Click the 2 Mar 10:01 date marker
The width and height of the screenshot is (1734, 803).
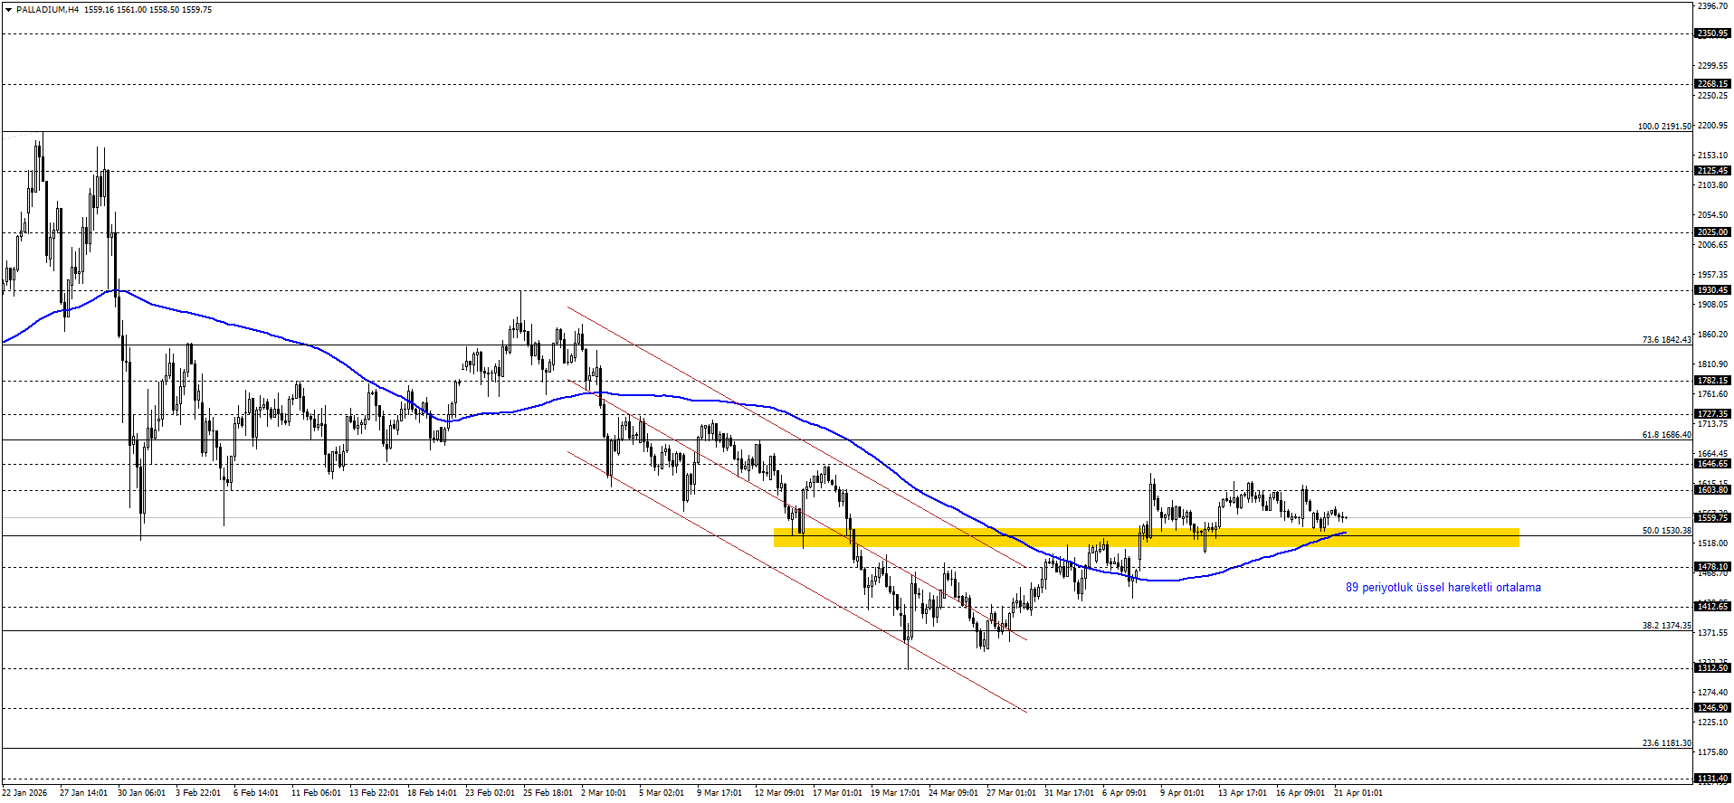click(x=604, y=793)
